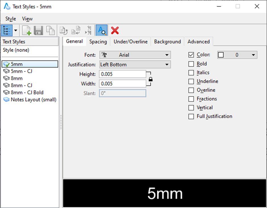Enable the Fractions checkbox
Screen dimensions: 267x208
[191, 99]
